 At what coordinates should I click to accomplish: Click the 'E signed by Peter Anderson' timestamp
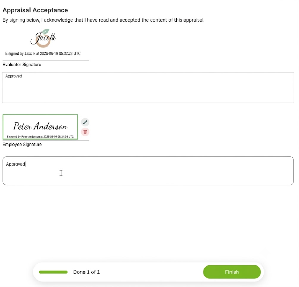tap(40, 137)
